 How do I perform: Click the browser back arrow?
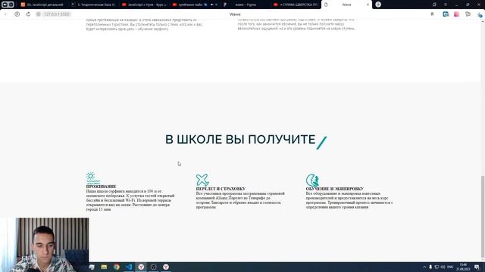tap(6, 14)
